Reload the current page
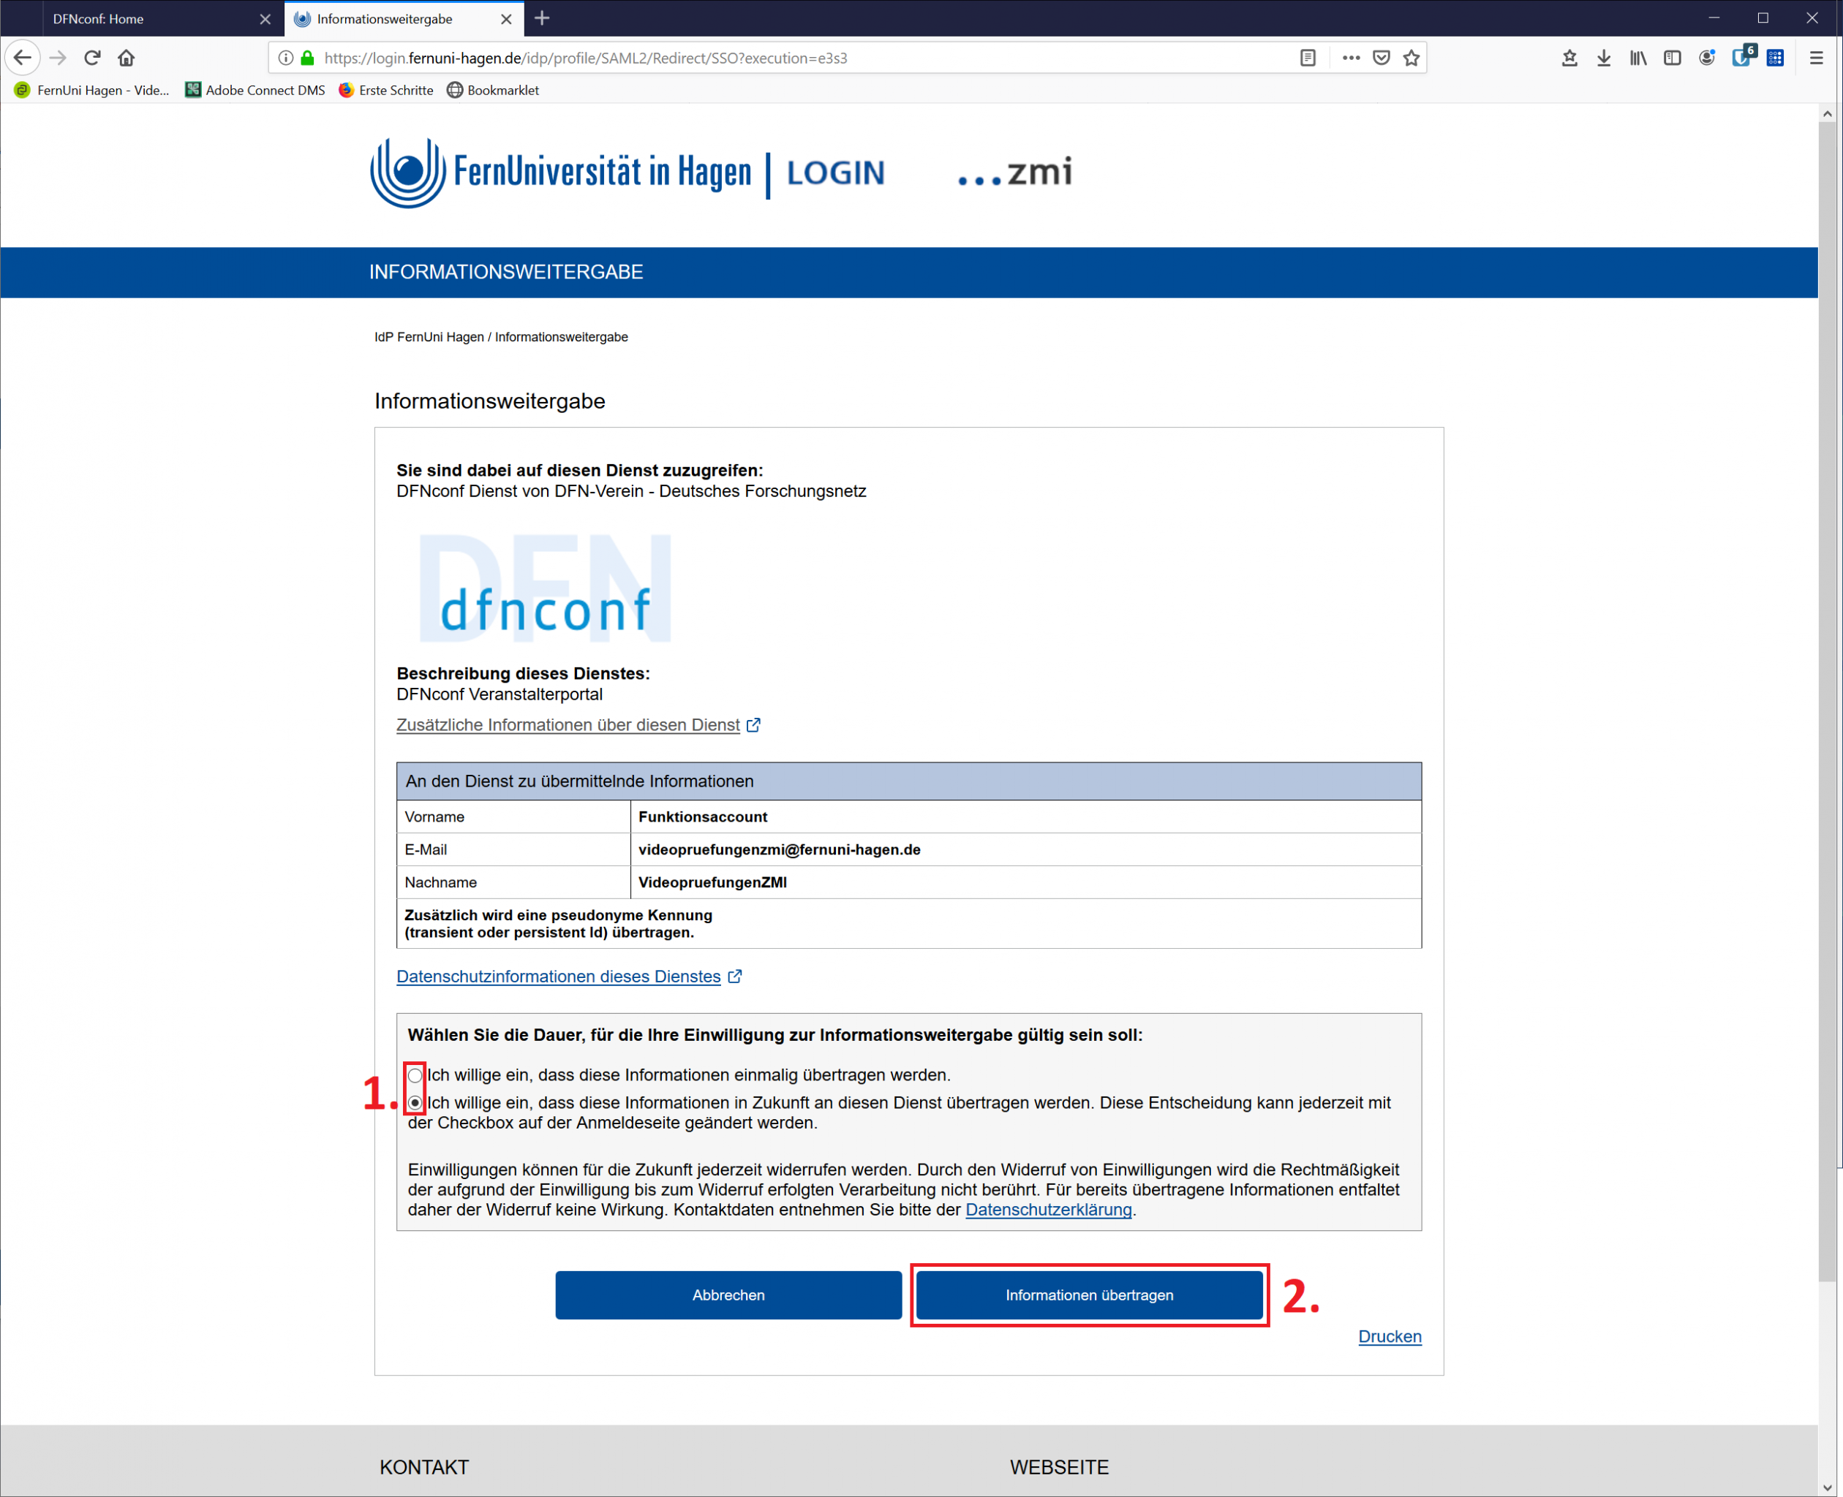This screenshot has width=1843, height=1497. [x=92, y=58]
